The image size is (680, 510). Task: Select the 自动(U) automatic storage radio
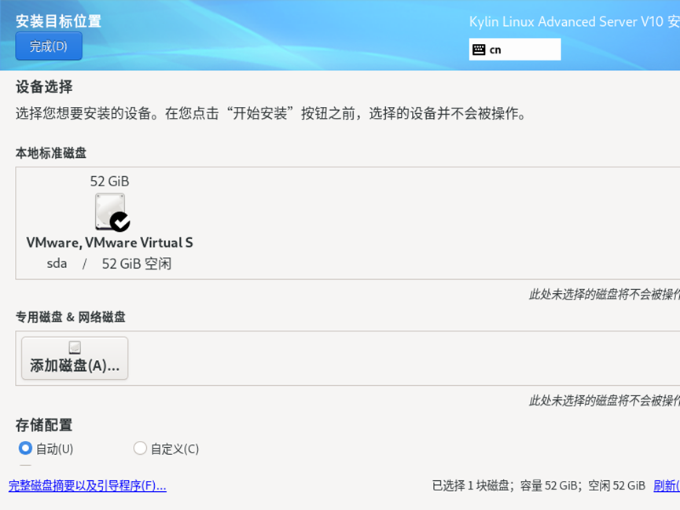(x=26, y=449)
